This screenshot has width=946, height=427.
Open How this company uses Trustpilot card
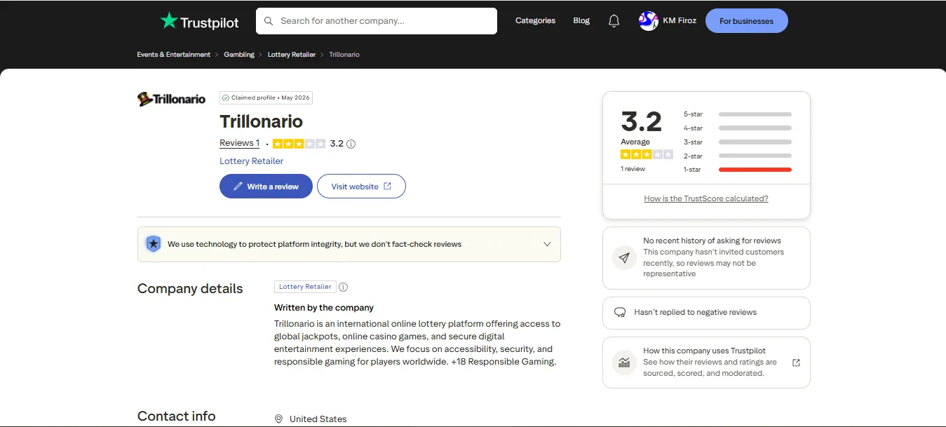click(706, 362)
